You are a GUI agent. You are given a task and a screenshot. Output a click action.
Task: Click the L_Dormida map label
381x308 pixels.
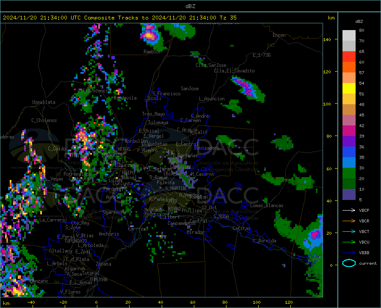click(264, 241)
